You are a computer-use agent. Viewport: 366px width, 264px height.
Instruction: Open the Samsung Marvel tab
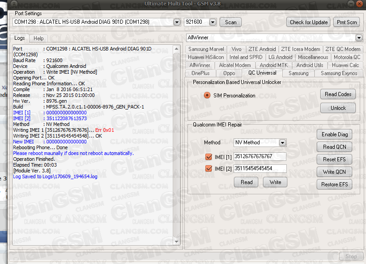click(206, 49)
